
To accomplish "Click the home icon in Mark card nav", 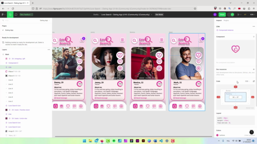I will coord(174,106).
